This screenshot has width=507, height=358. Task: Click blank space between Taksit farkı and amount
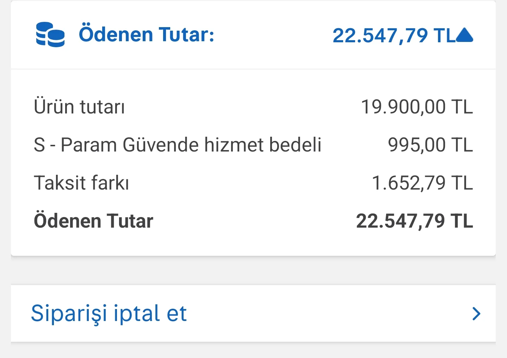[250, 183]
